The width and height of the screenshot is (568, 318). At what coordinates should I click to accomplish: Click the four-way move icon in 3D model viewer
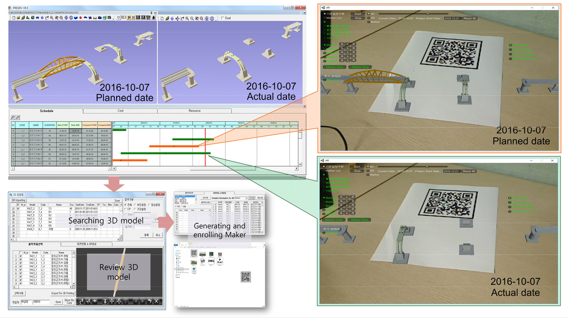[x=112, y=301]
